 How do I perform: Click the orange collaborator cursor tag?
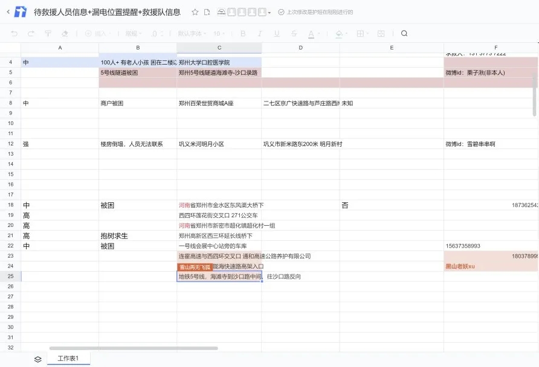[195, 267]
